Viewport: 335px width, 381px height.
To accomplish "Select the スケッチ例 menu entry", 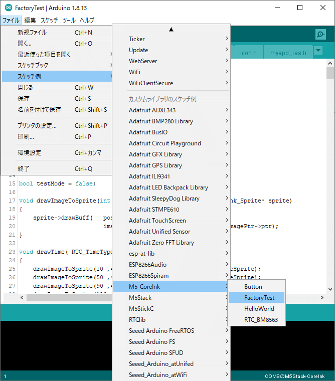I will [57, 76].
